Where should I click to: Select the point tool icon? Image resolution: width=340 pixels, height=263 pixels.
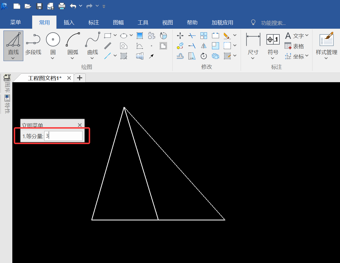coord(152,46)
